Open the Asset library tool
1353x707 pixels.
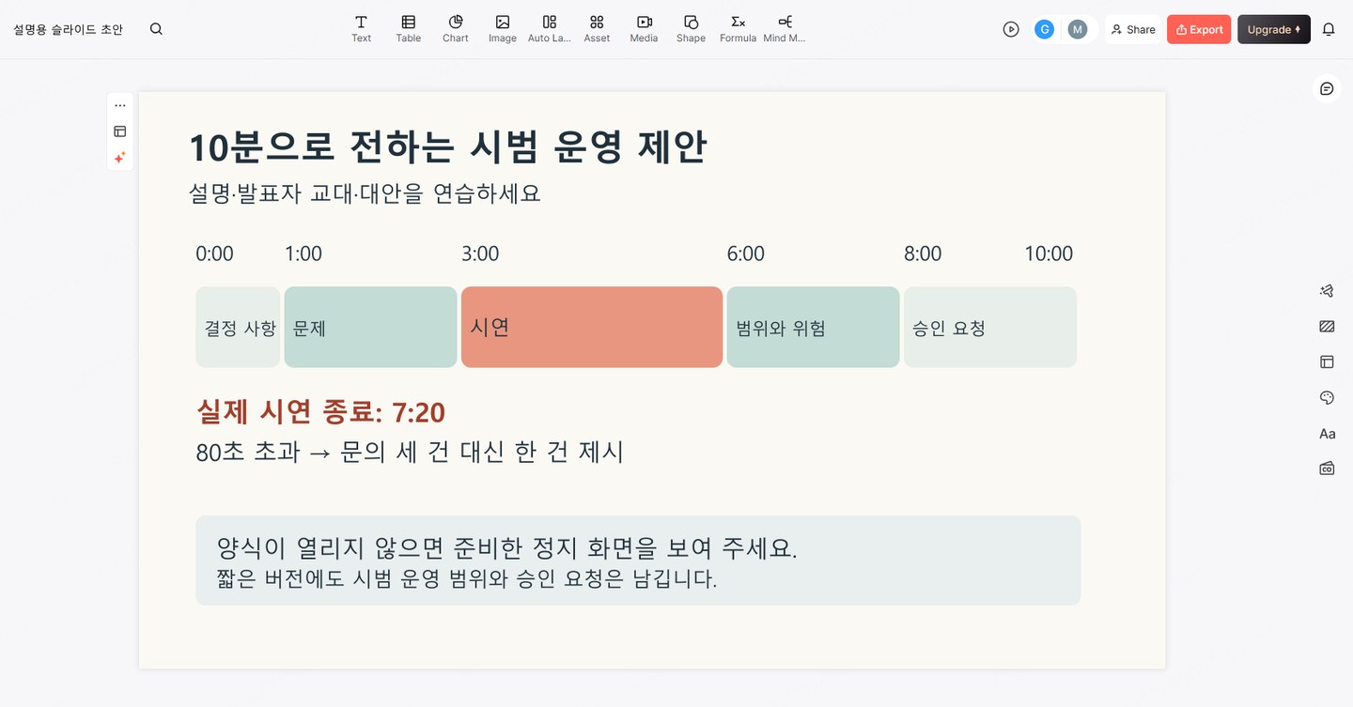click(597, 28)
